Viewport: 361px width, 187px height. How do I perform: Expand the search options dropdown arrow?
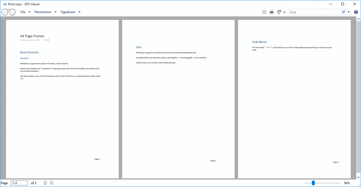(348, 12)
